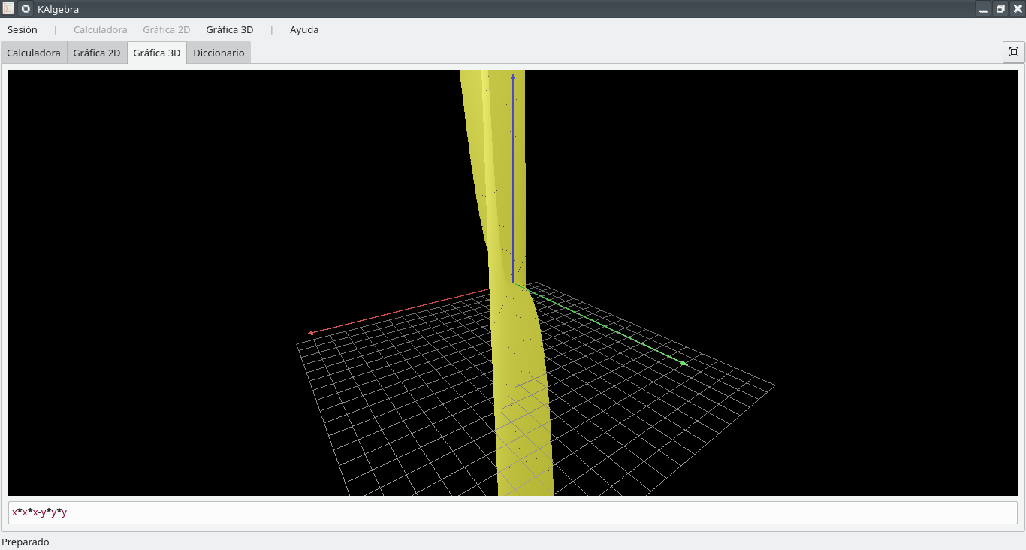Screen dimensions: 1026x550
Task: Close the KAlgebra window
Action: coord(1018,9)
